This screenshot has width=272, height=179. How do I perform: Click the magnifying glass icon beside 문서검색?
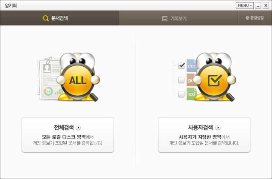(45, 18)
